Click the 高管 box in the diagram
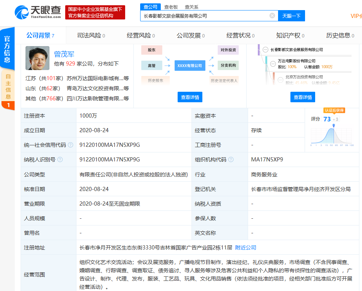This screenshot has height=291, width=362. (152, 66)
